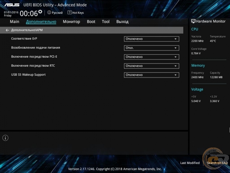
Task: Click the Включение посредством RTC label
Action: [x=33, y=66]
